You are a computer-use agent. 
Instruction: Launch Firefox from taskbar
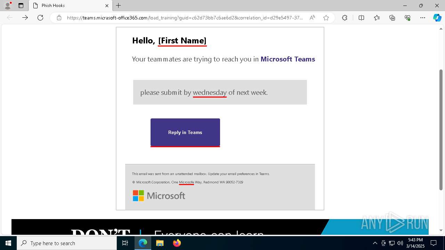click(x=177, y=243)
